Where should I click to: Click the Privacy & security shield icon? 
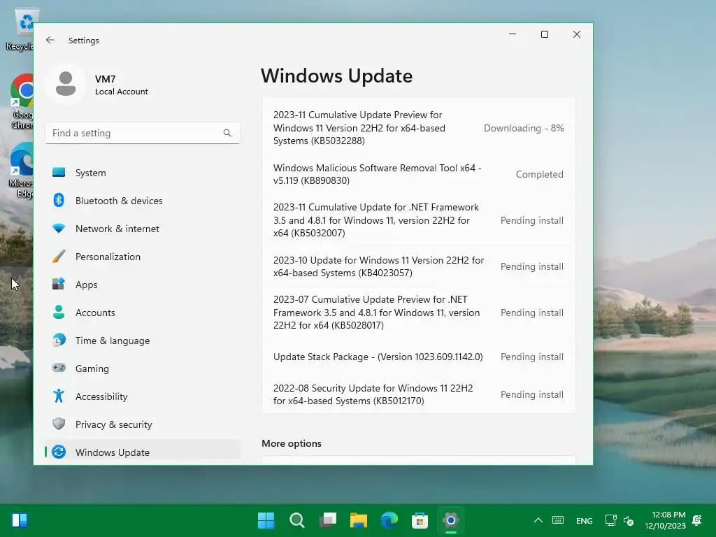click(59, 424)
